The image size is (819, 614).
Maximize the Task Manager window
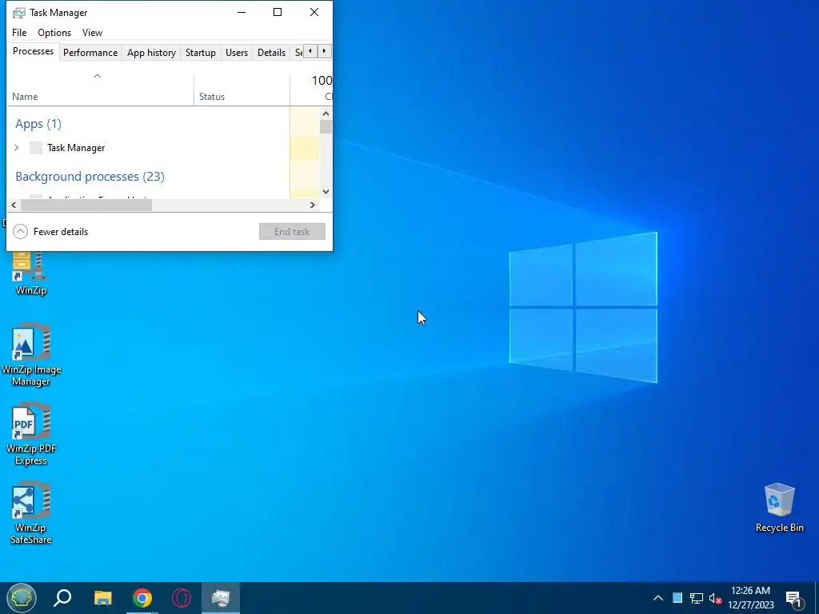point(278,12)
